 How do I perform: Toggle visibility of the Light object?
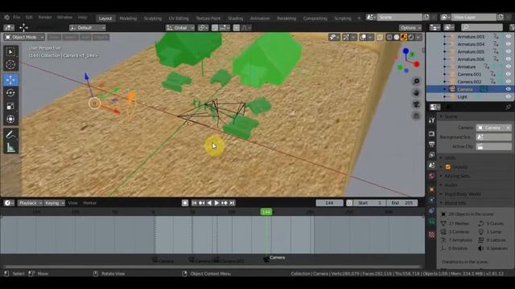pyautogui.click(x=509, y=97)
